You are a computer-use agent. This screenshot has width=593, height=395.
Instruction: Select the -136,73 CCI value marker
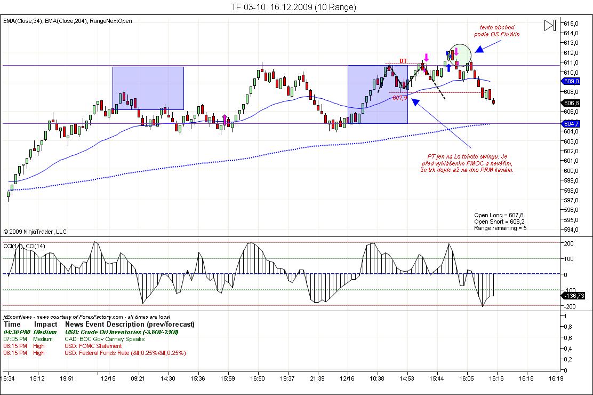[x=573, y=296]
